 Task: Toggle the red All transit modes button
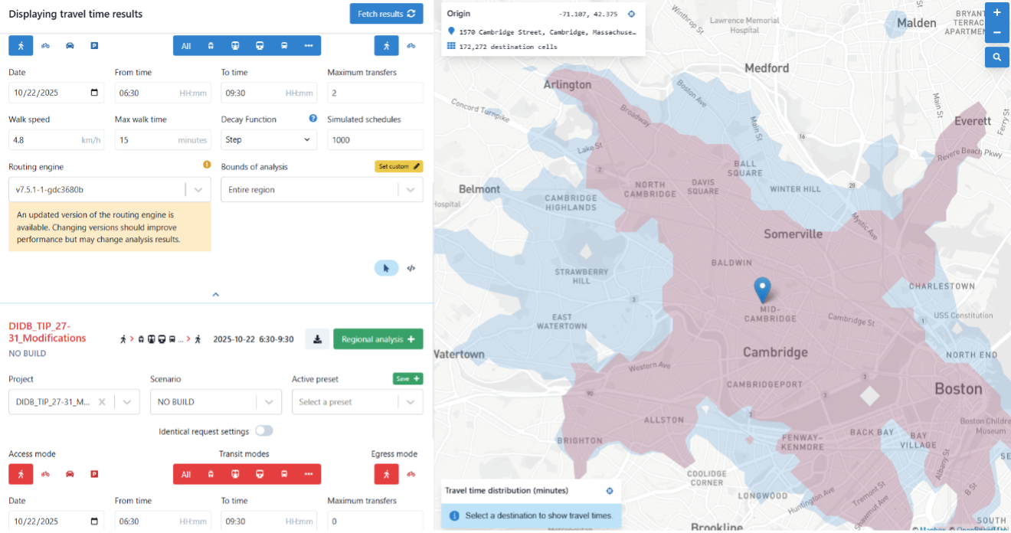pos(186,474)
